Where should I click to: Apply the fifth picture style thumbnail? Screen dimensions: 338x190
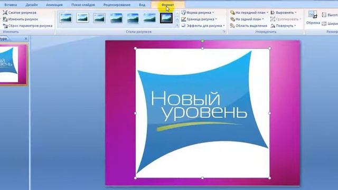(133, 18)
